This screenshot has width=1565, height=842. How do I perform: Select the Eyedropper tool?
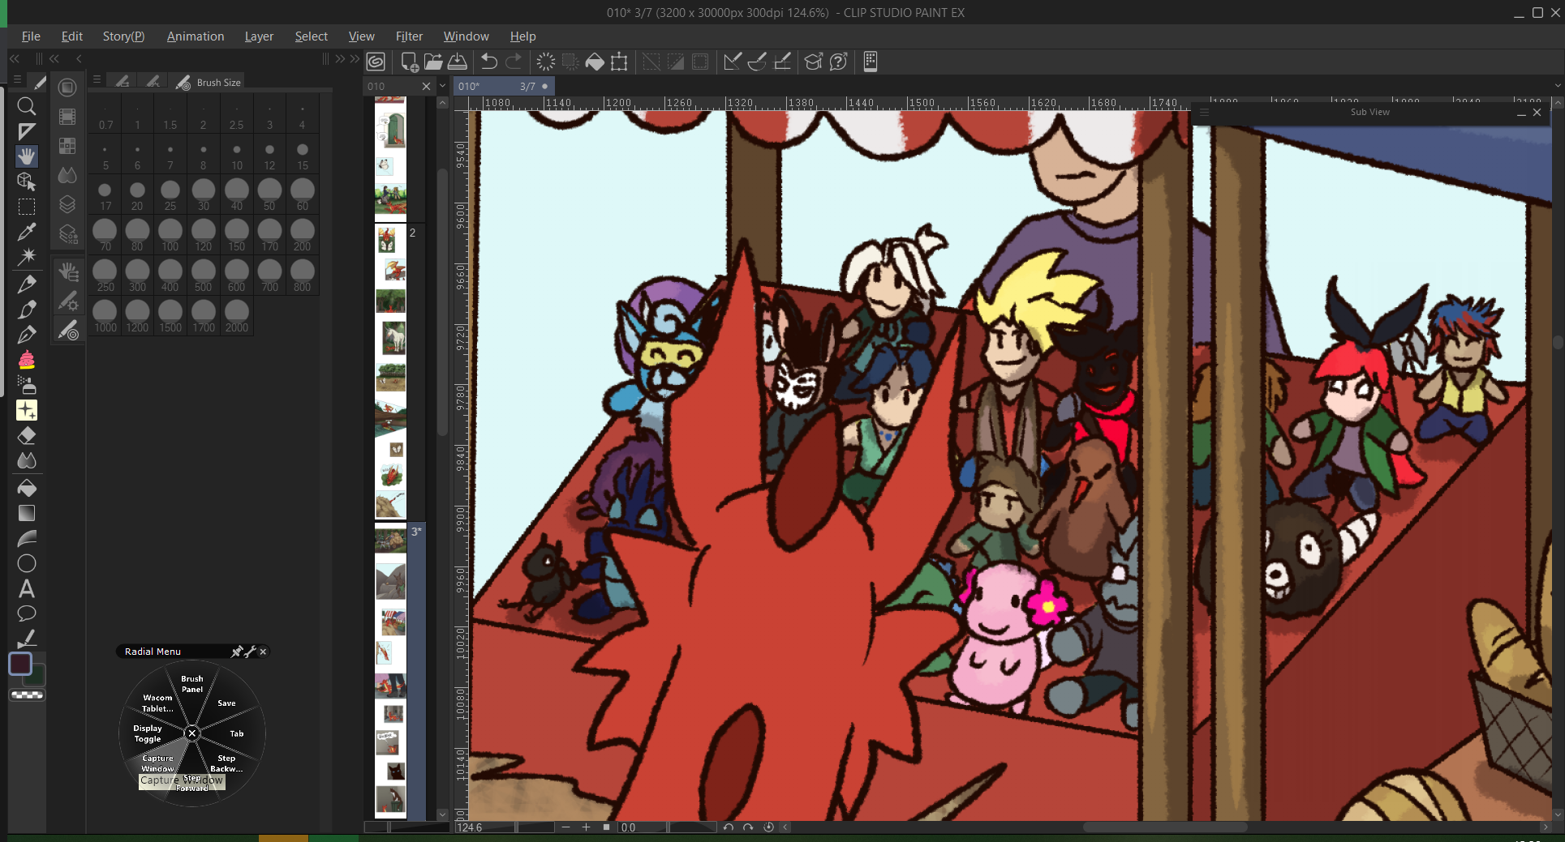(27, 232)
